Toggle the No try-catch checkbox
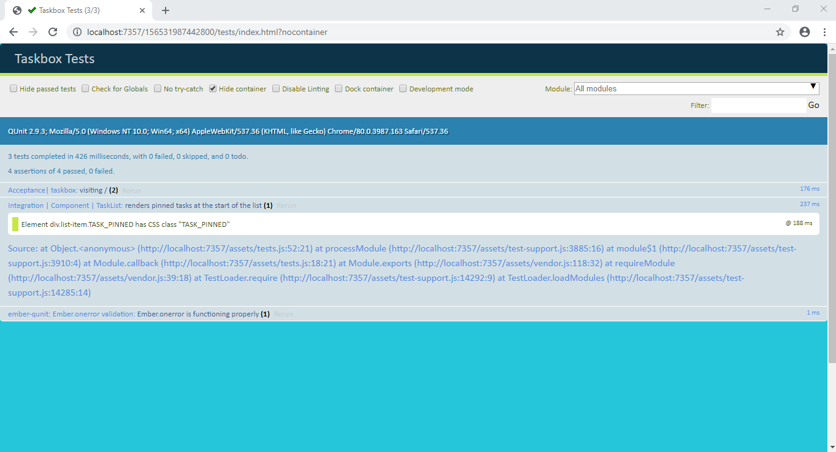The height and width of the screenshot is (452, 836). pos(158,88)
